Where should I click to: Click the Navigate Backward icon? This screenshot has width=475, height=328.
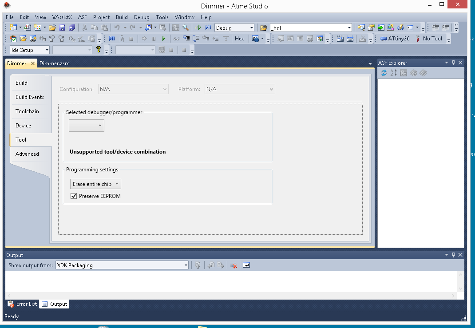pos(148,28)
